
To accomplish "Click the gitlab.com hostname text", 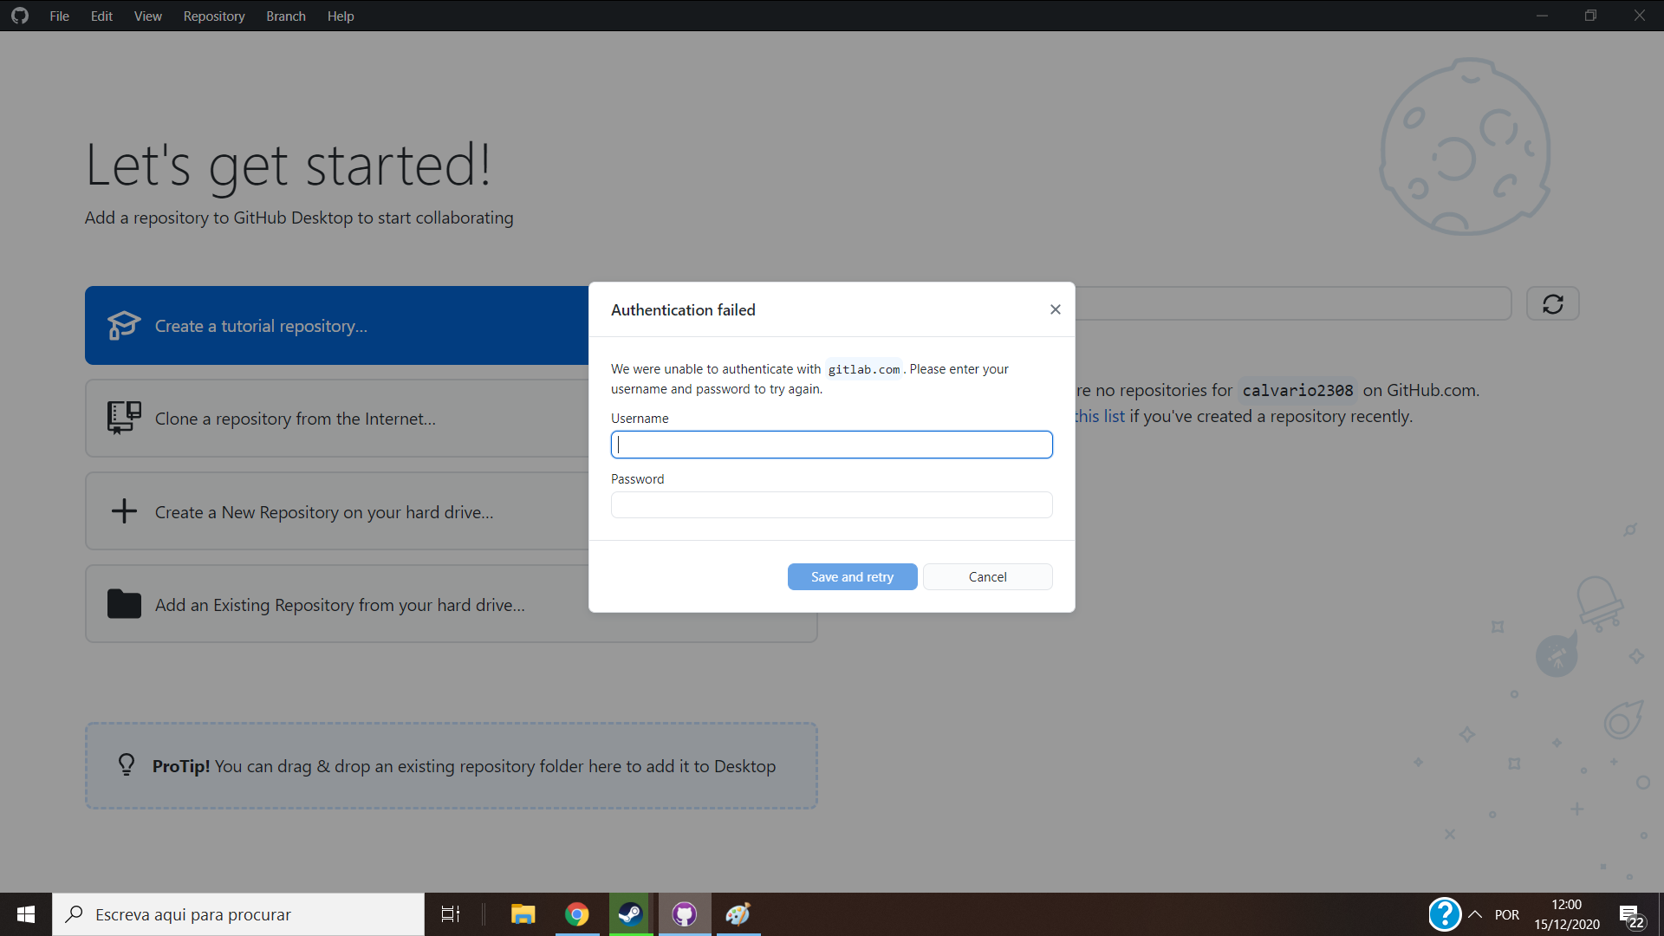I will tap(863, 369).
